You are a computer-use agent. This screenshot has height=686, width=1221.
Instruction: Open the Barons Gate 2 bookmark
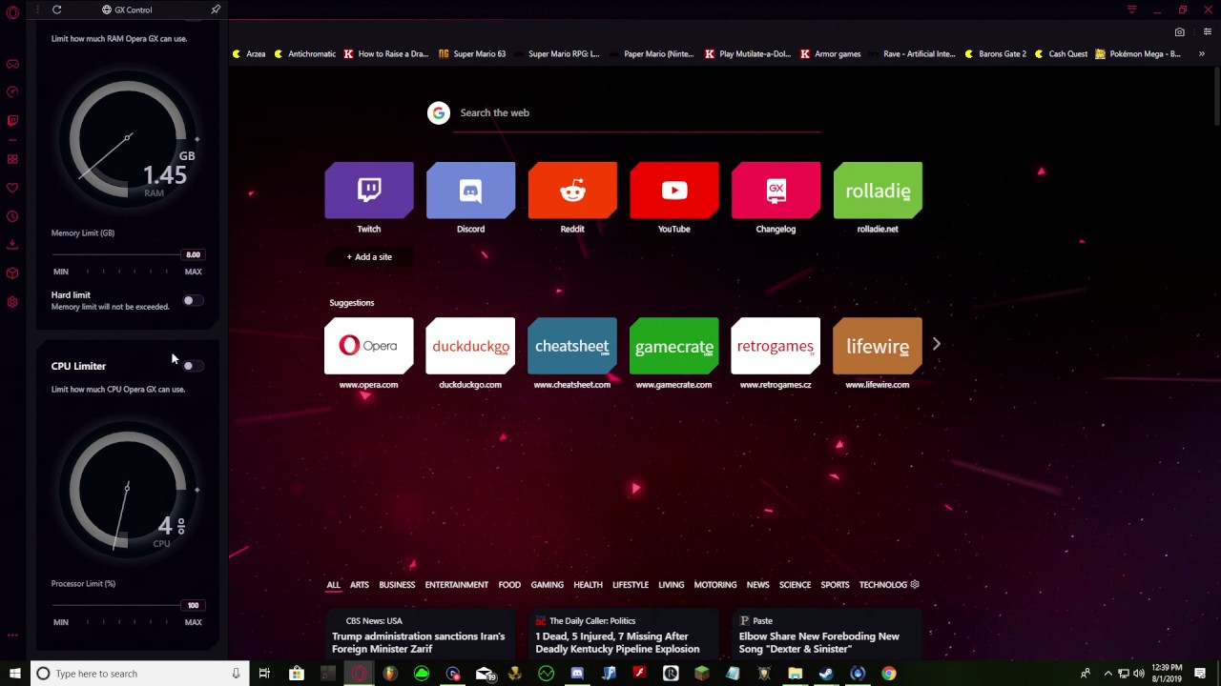point(996,54)
